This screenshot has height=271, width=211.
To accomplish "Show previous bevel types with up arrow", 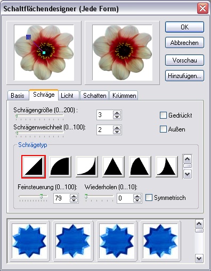I will pos(188,159).
